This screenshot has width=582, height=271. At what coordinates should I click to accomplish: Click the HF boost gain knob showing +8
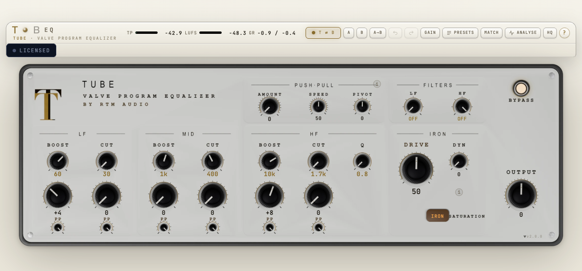coord(270,196)
